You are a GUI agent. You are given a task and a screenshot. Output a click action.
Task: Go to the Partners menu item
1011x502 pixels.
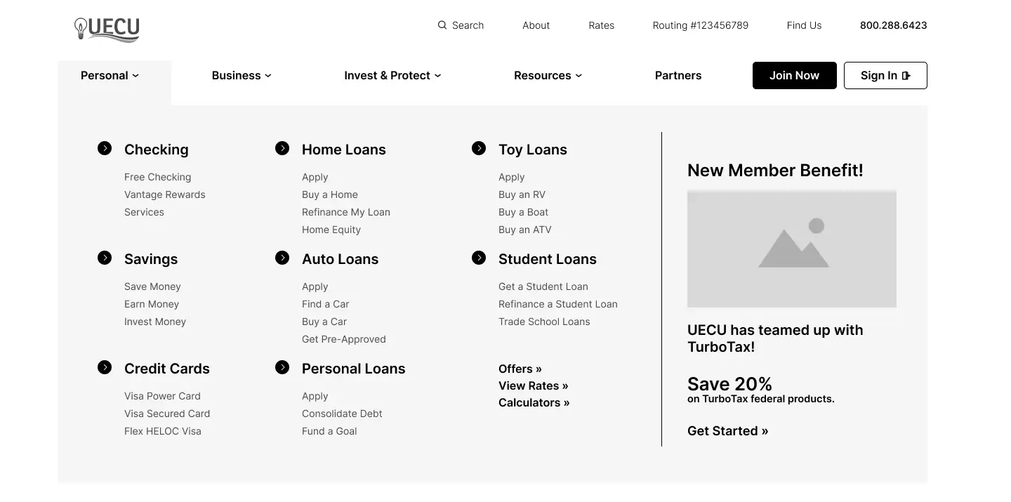678,76
